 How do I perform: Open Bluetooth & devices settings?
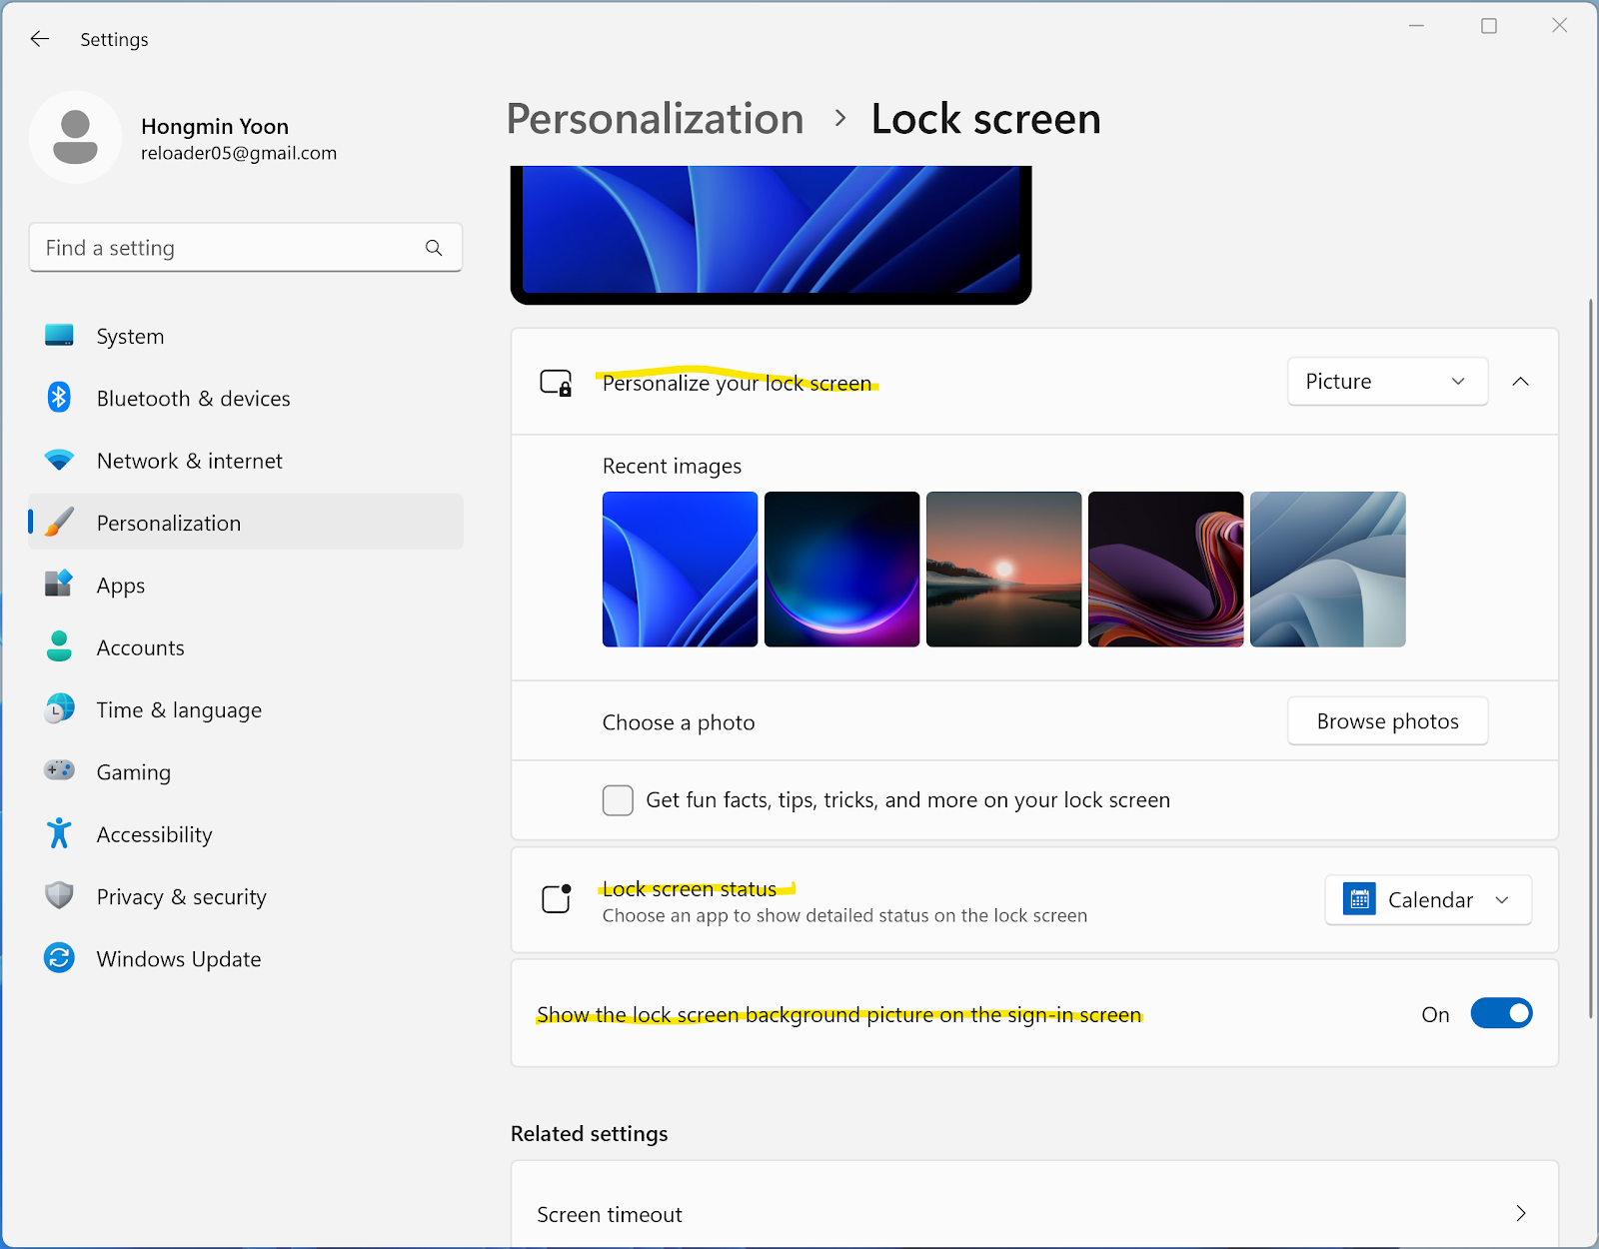point(246,399)
